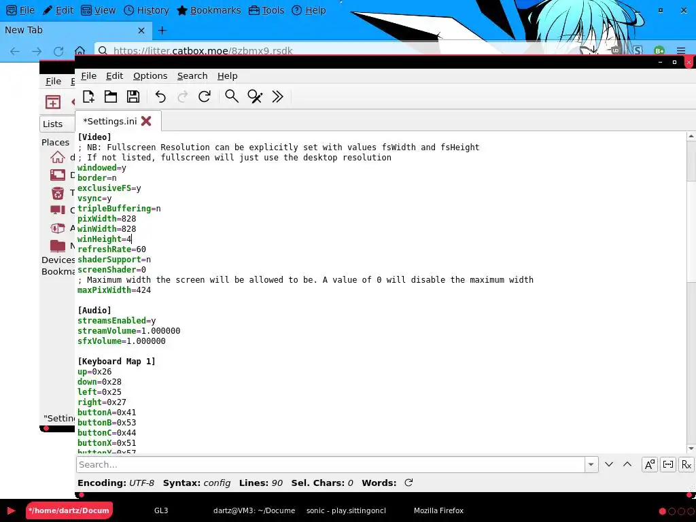696x522 pixels.
Task: Switch to /home/dartz/Docum taskbar window
Action: coord(69,510)
